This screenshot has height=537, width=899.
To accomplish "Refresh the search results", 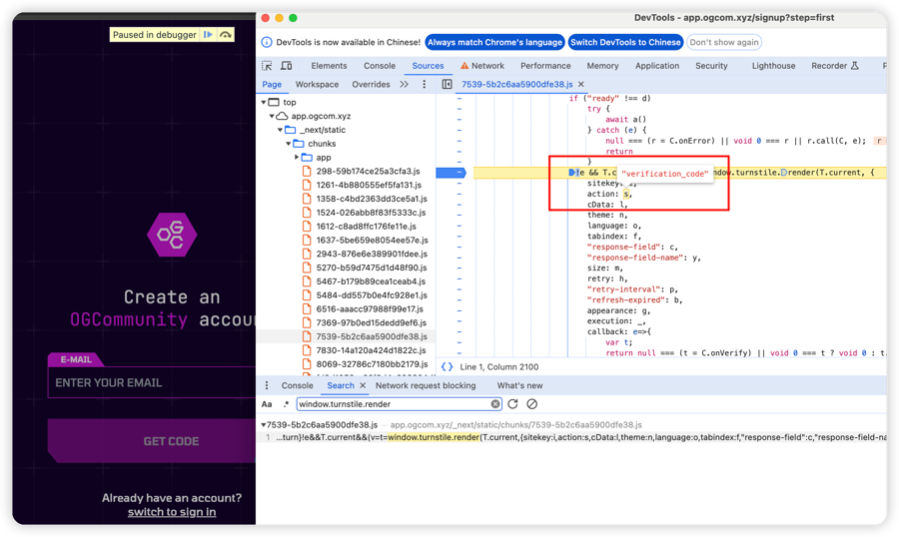I will (x=513, y=404).
